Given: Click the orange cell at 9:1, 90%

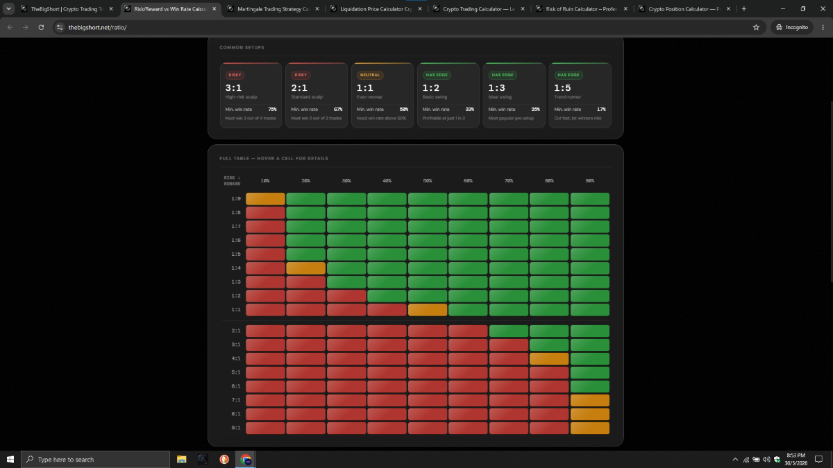Looking at the screenshot, I should pyautogui.click(x=590, y=428).
